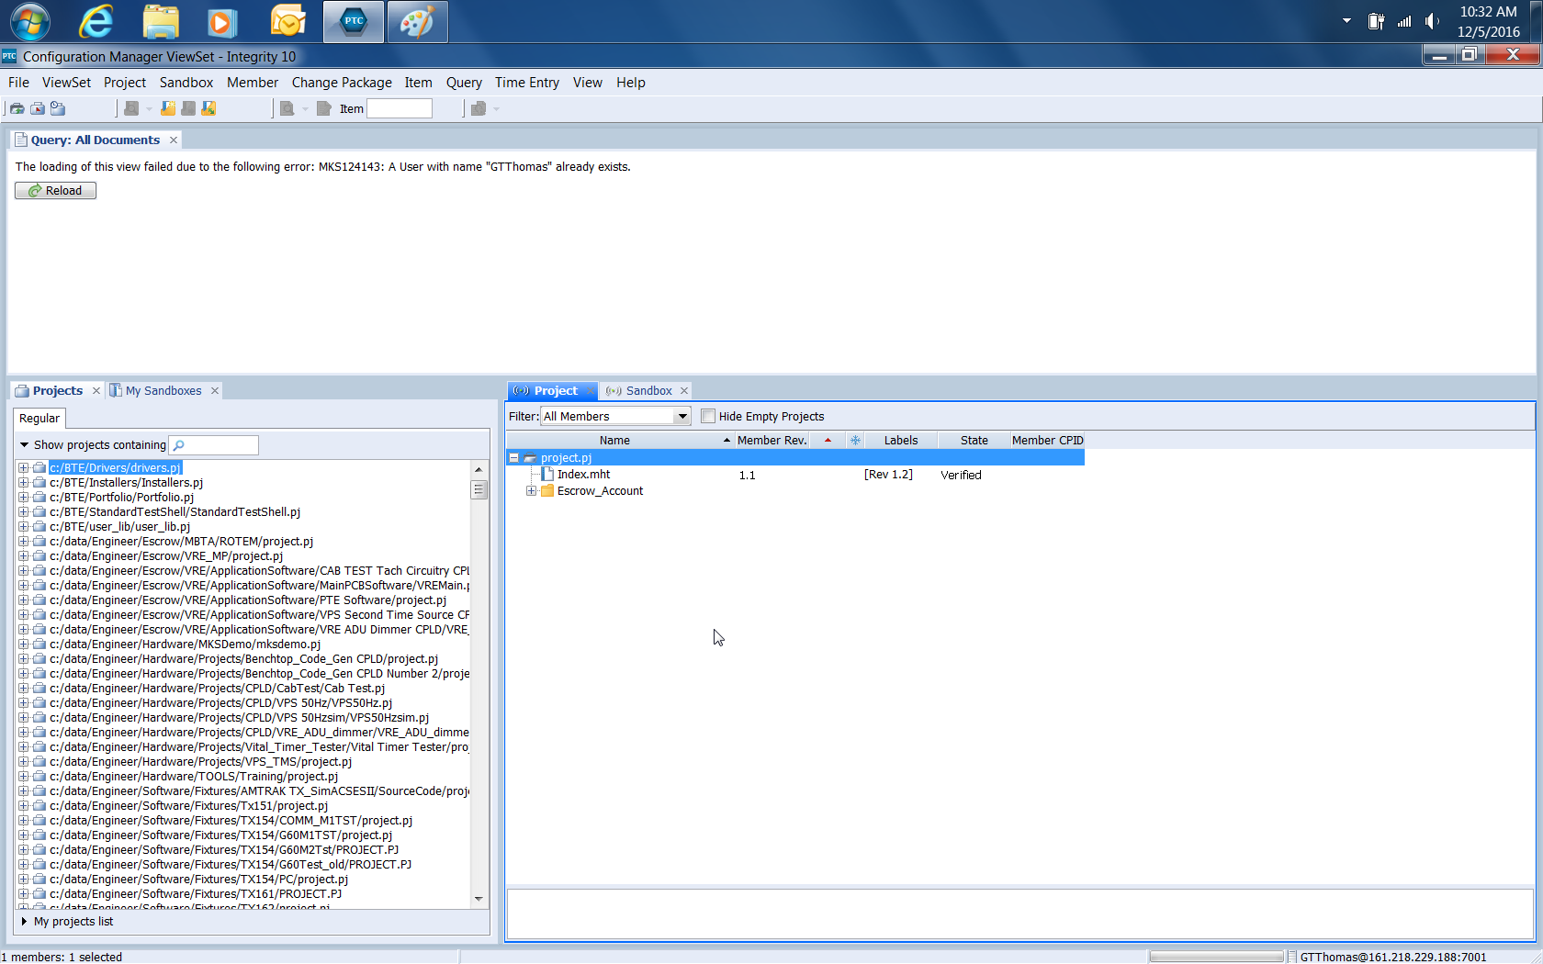This screenshot has height=964, width=1543.
Task: Click the Reload button
Action: point(55,190)
